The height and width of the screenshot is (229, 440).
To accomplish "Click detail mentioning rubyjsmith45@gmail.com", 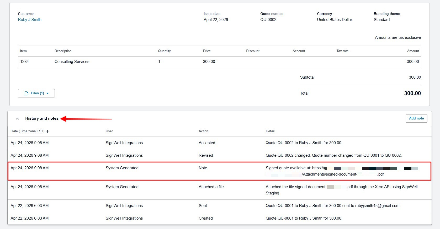I will pos(333,206).
